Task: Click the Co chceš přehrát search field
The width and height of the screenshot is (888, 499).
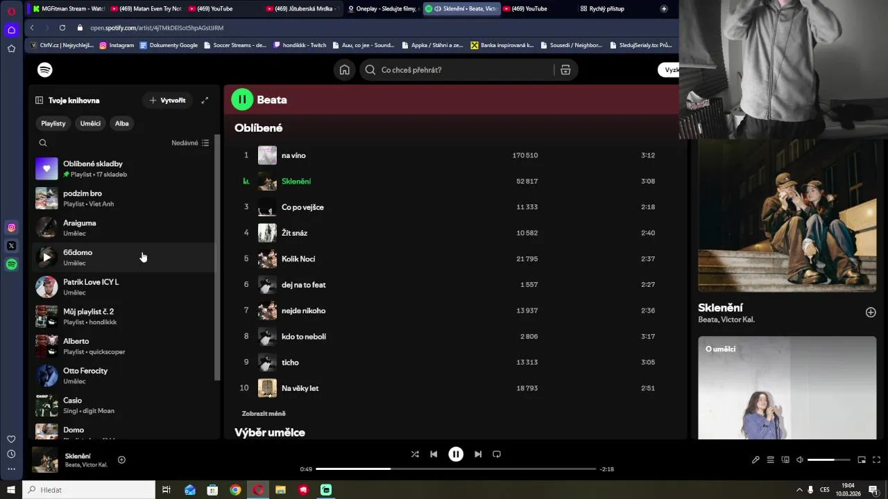Action: tap(468, 70)
